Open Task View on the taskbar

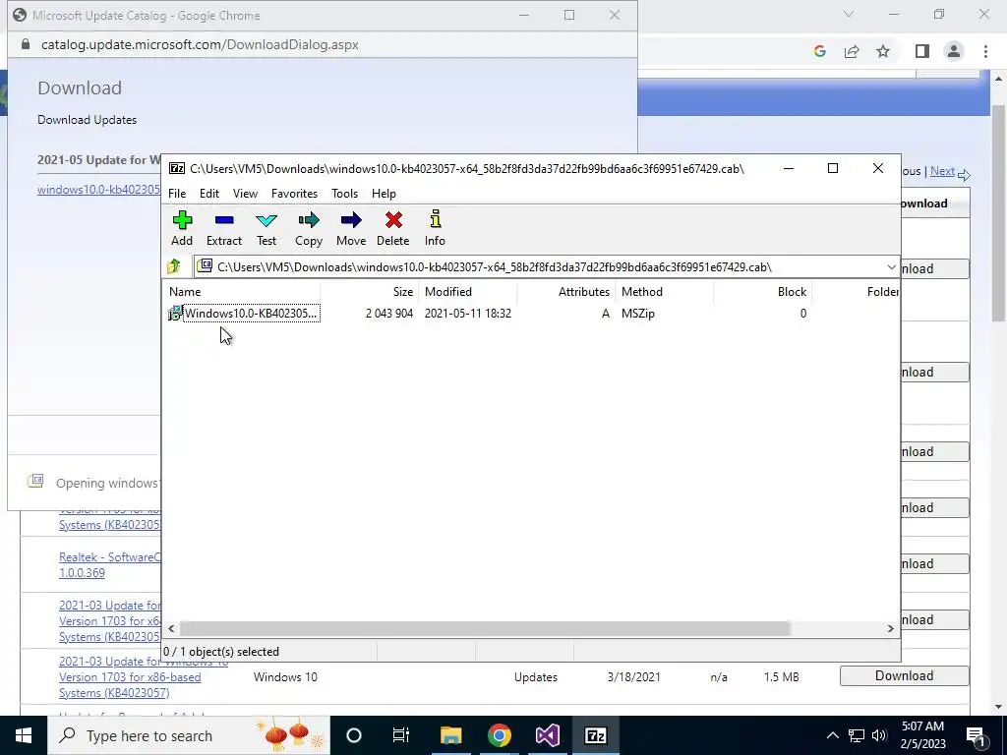coord(401,735)
